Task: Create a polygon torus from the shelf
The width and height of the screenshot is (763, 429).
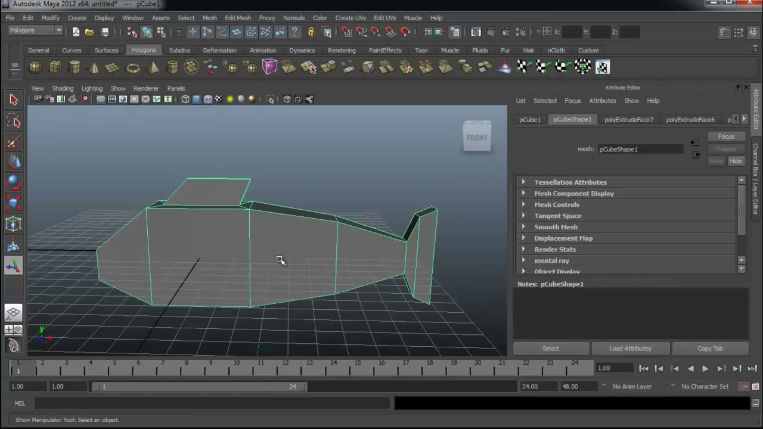Action: [x=133, y=67]
